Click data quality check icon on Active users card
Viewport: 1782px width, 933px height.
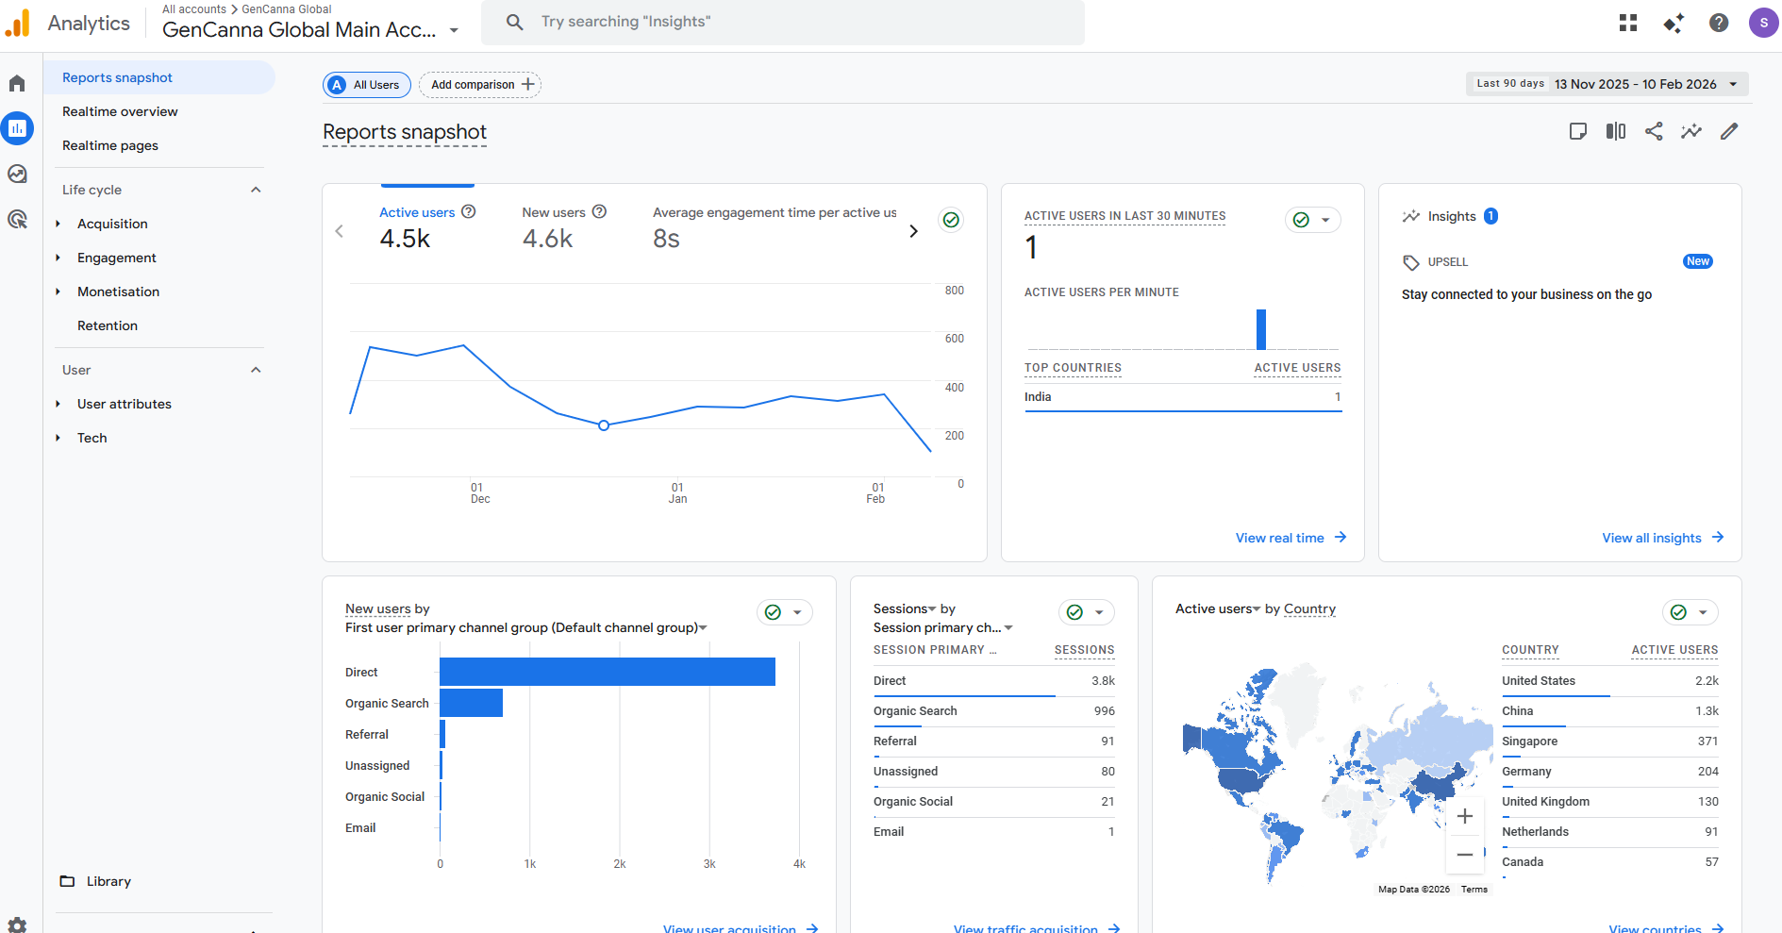pos(951,220)
